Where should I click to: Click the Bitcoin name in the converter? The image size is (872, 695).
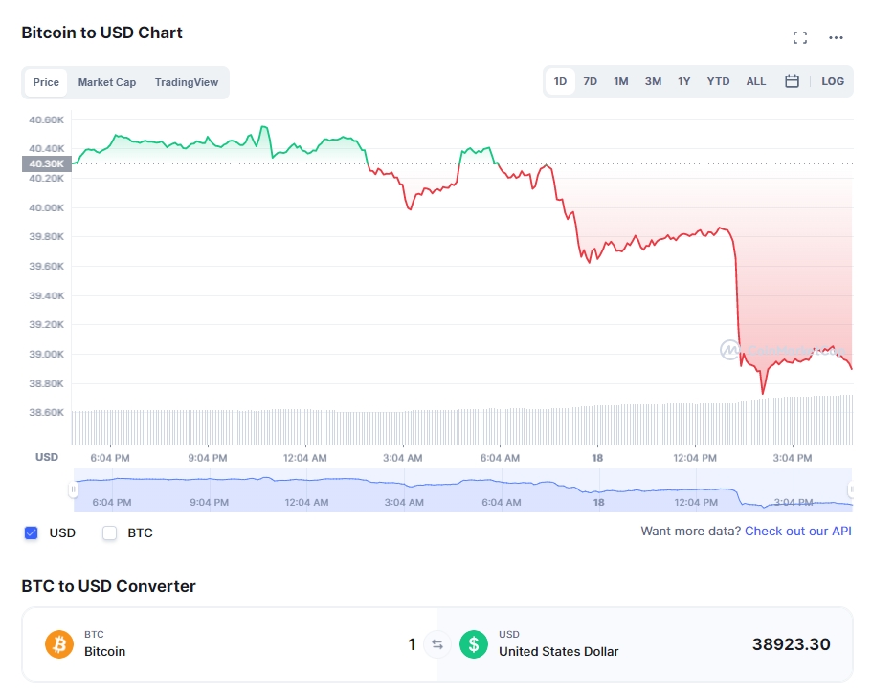pyautogui.click(x=104, y=652)
